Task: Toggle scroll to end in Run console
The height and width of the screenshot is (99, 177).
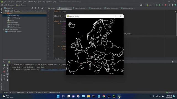Action: (x=7, y=74)
